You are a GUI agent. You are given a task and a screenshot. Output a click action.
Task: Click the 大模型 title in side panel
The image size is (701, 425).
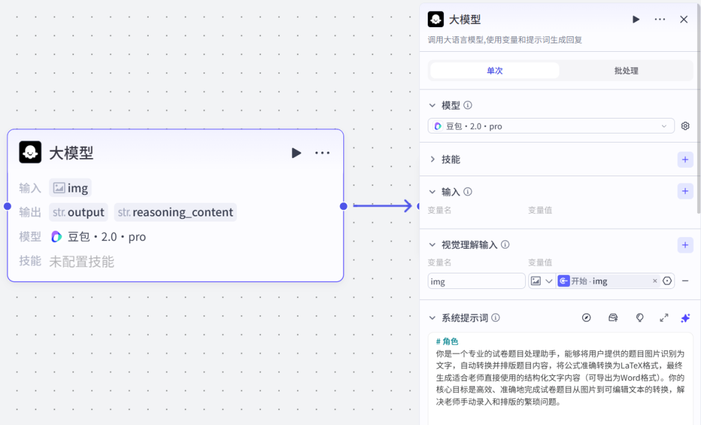(x=465, y=19)
